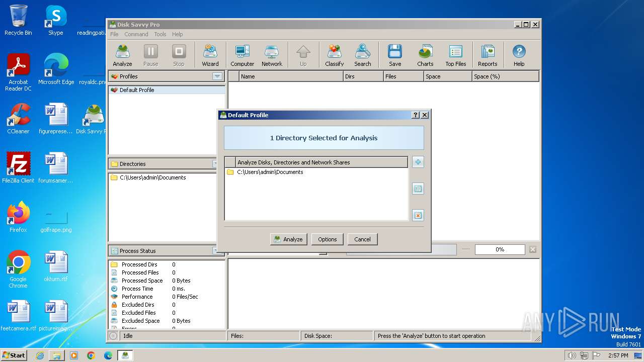The width and height of the screenshot is (644, 362).
Task: Open the Reports tool
Action: tap(488, 55)
